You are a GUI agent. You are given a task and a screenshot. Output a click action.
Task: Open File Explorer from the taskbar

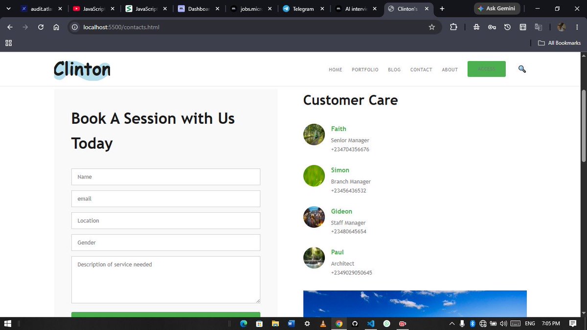[x=275, y=324]
